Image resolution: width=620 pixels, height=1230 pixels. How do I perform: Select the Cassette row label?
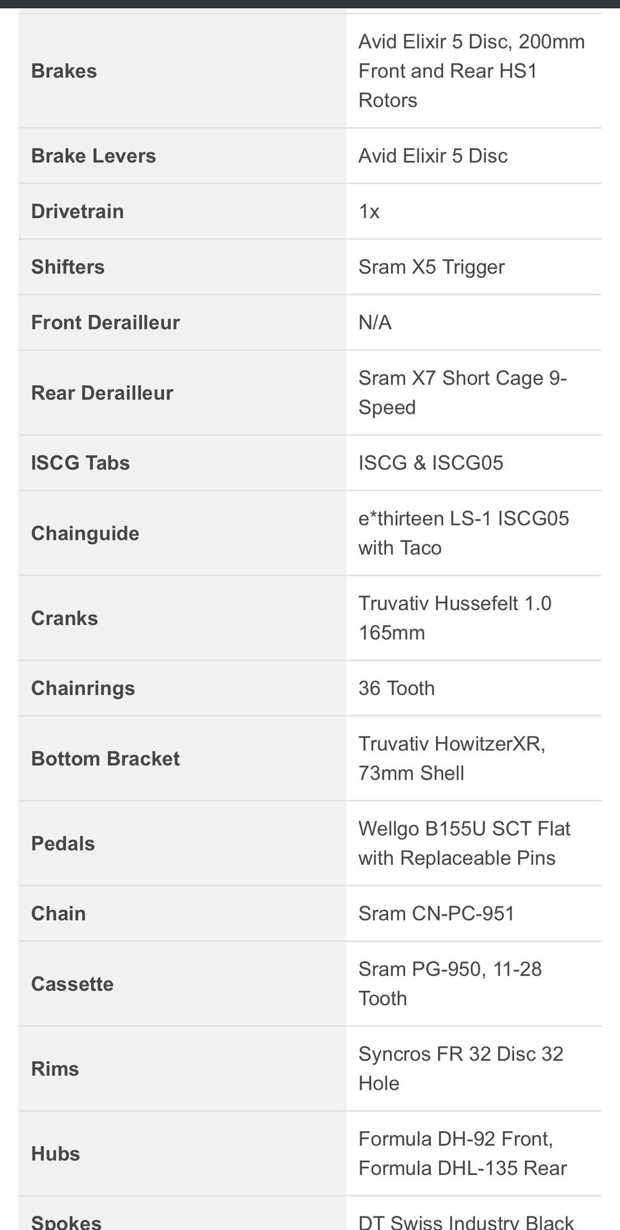[72, 984]
